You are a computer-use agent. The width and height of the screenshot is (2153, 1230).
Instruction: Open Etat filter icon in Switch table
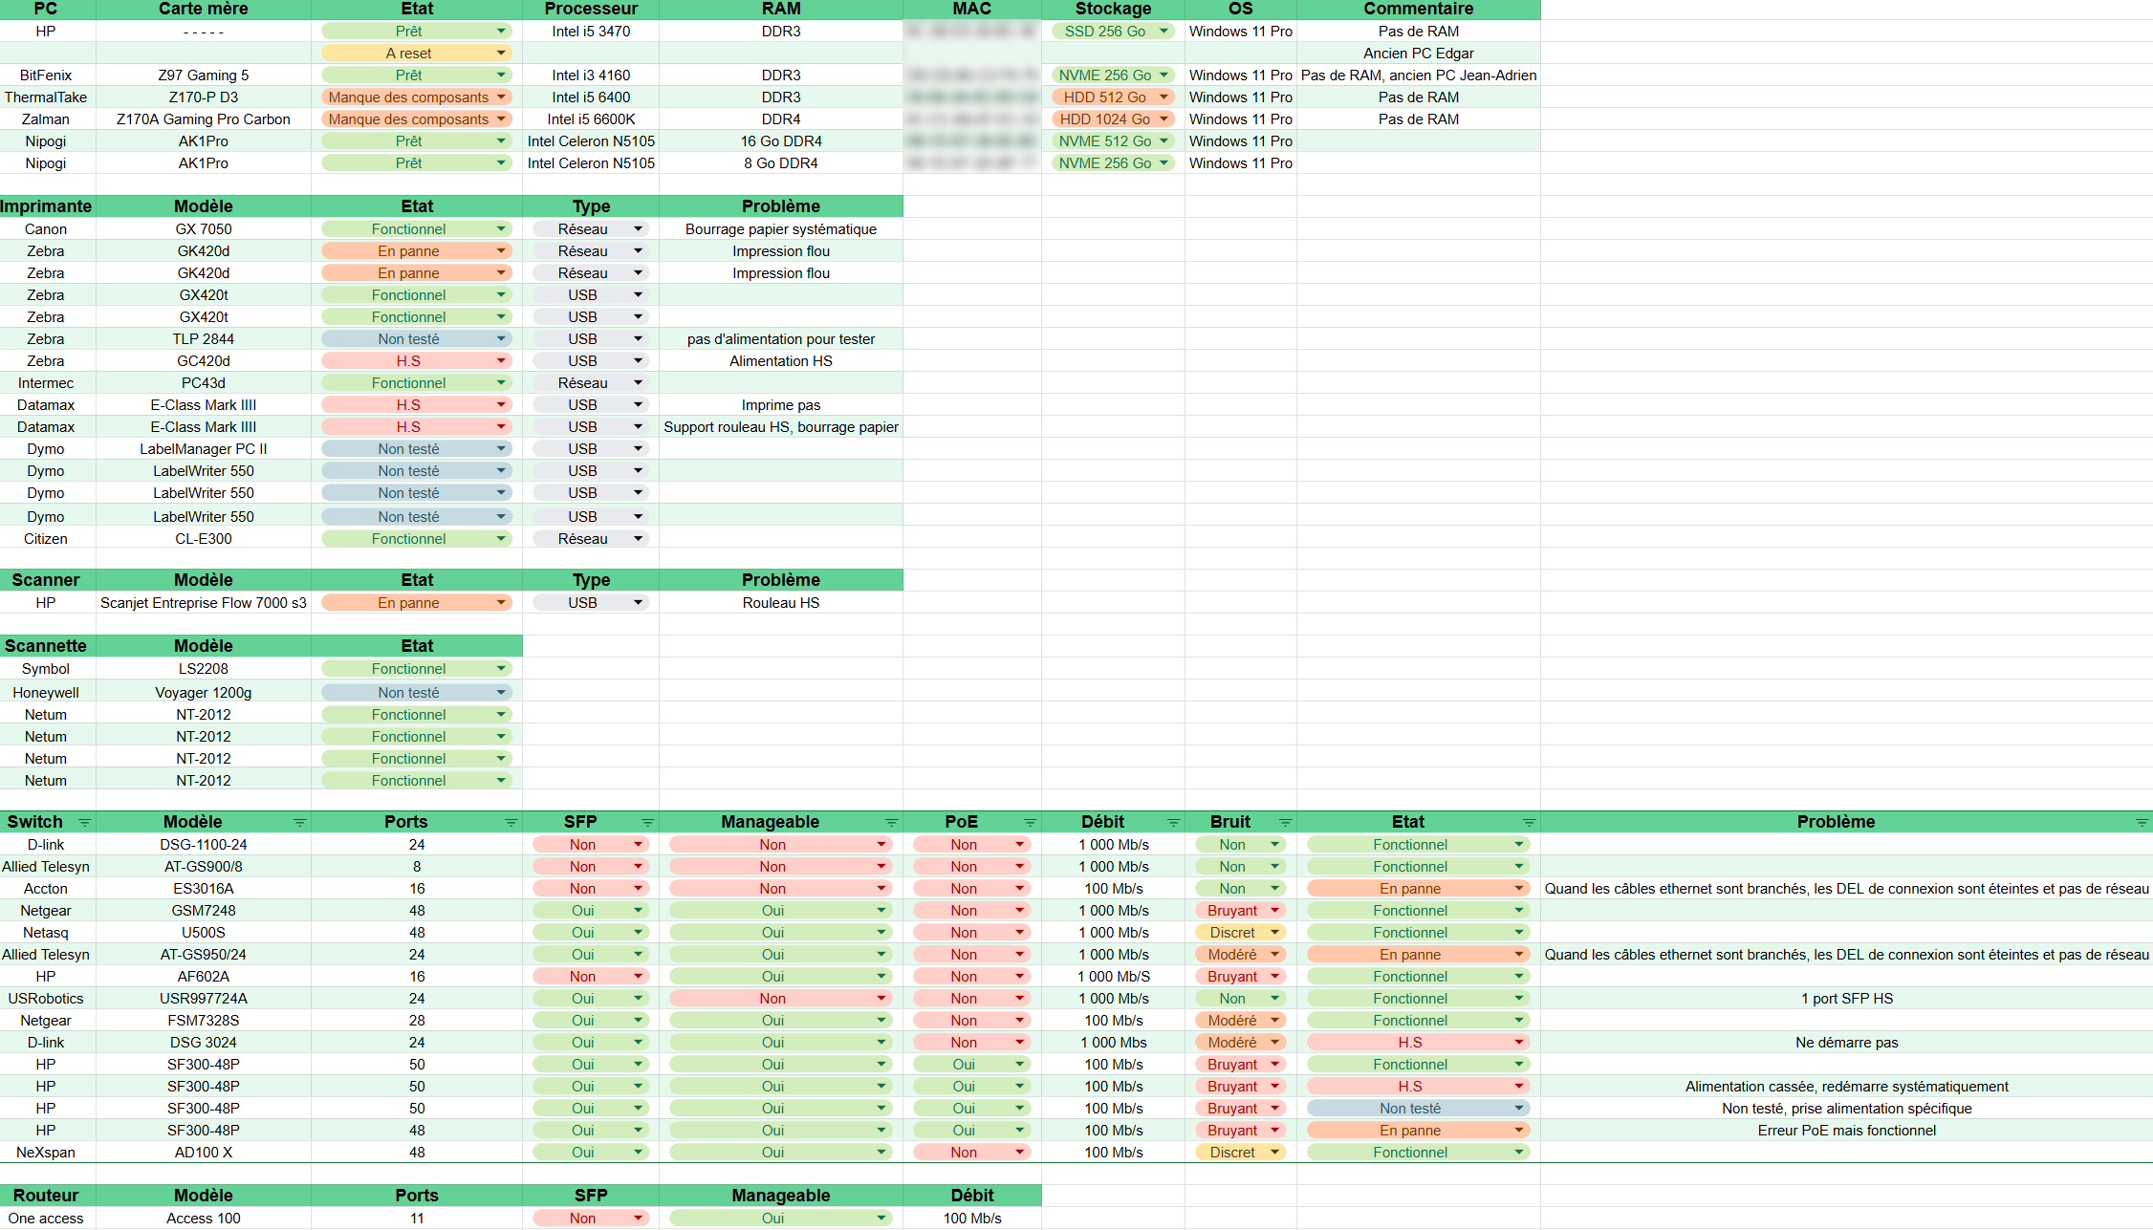pyautogui.click(x=1530, y=823)
